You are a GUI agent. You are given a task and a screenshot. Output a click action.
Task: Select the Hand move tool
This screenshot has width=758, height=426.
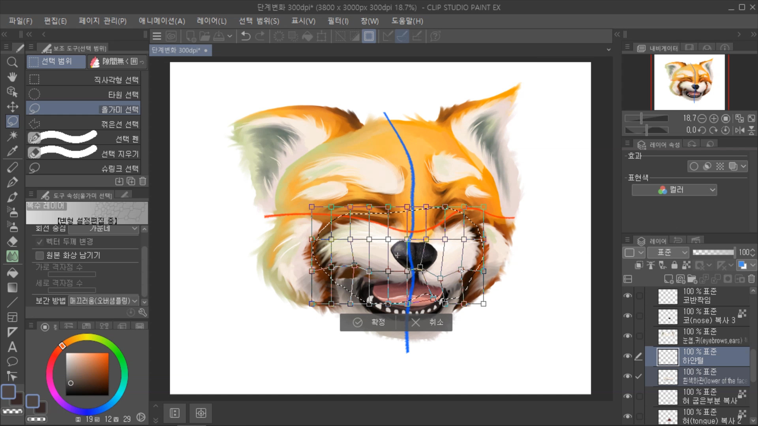pyautogui.click(x=12, y=77)
